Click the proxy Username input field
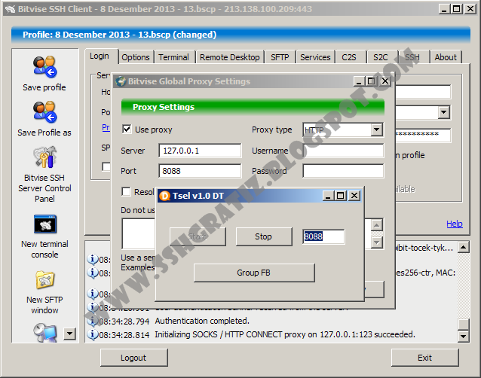This screenshot has width=481, height=378. [343, 151]
